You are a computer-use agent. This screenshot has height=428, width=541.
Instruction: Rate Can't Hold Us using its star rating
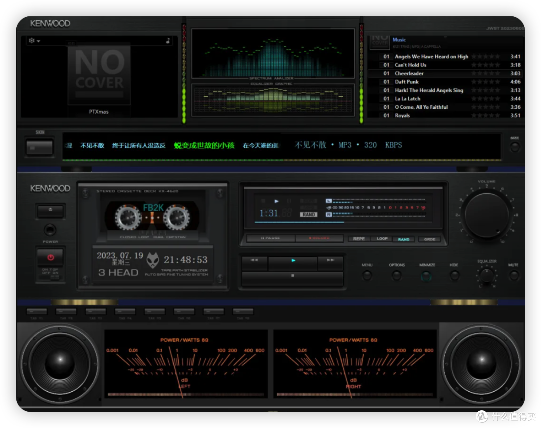tap(486, 65)
